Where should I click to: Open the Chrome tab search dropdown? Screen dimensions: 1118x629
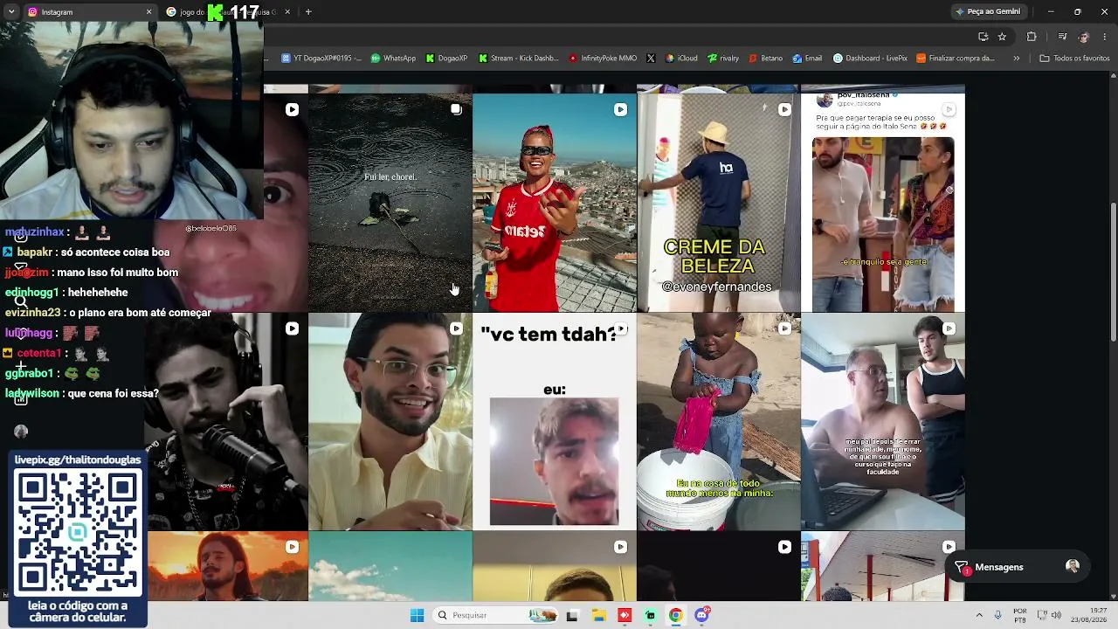click(11, 12)
